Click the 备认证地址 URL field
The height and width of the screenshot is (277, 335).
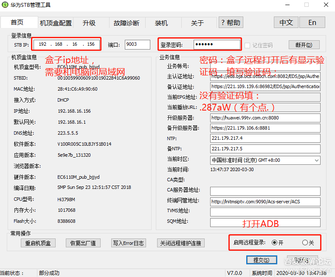pos(265,86)
